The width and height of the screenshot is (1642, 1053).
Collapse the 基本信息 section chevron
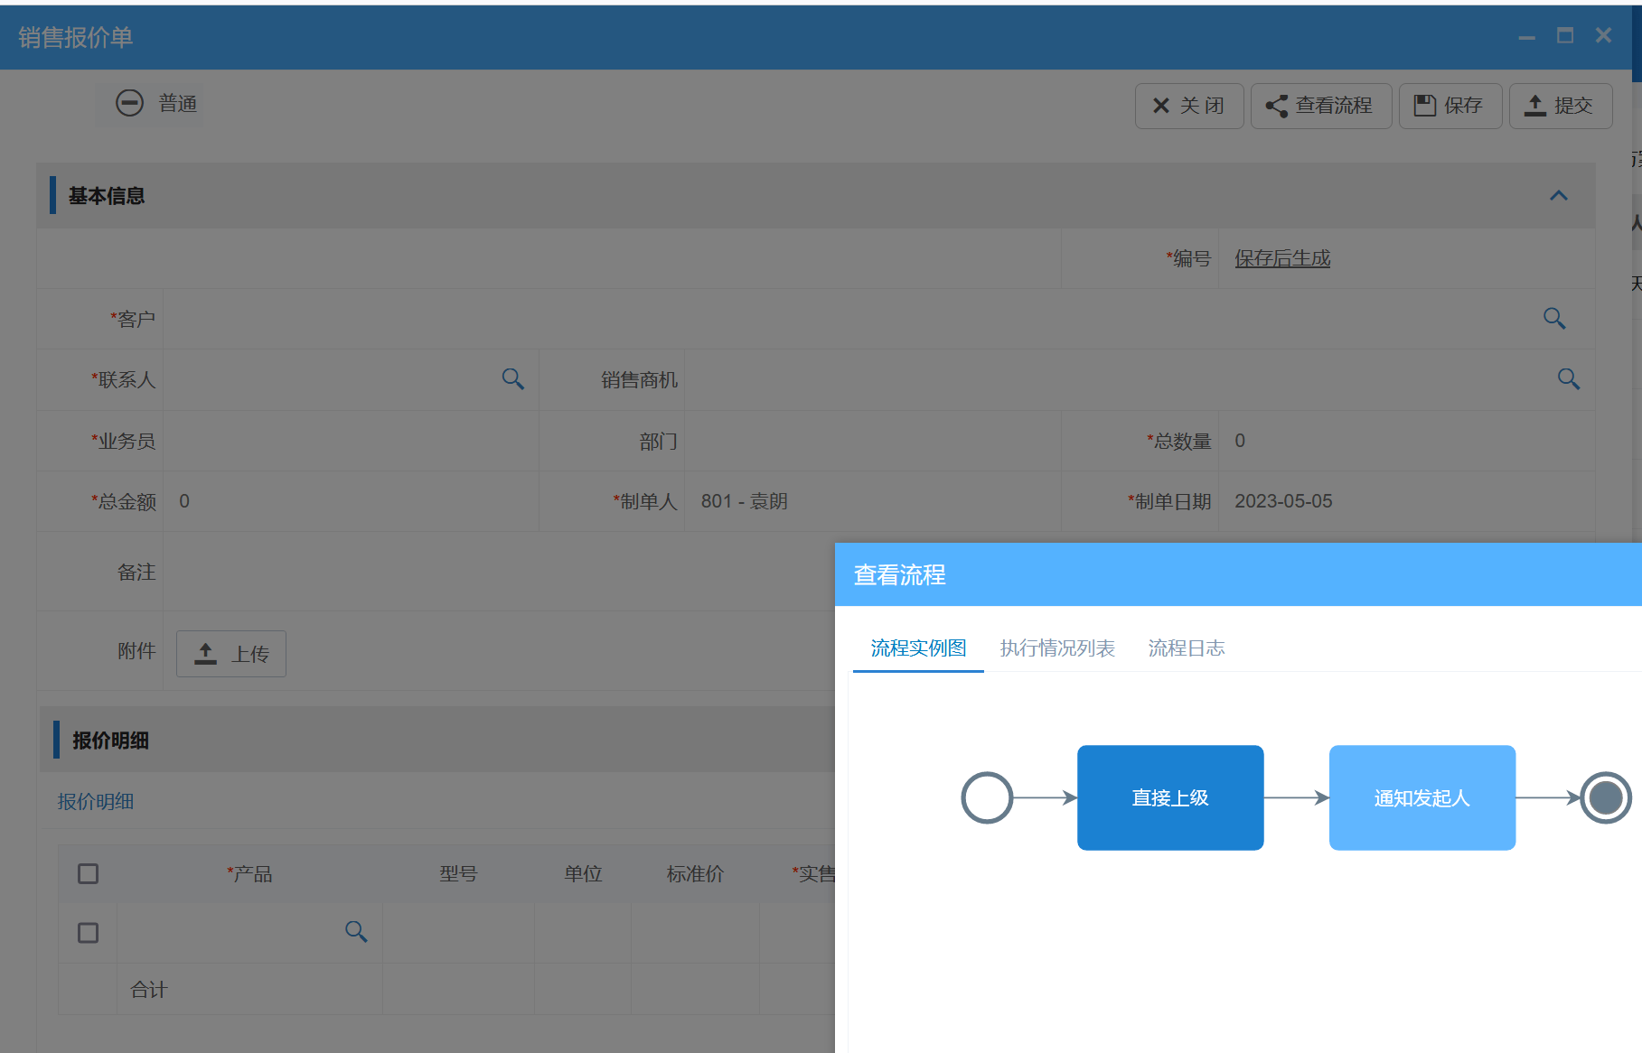pos(1558,196)
